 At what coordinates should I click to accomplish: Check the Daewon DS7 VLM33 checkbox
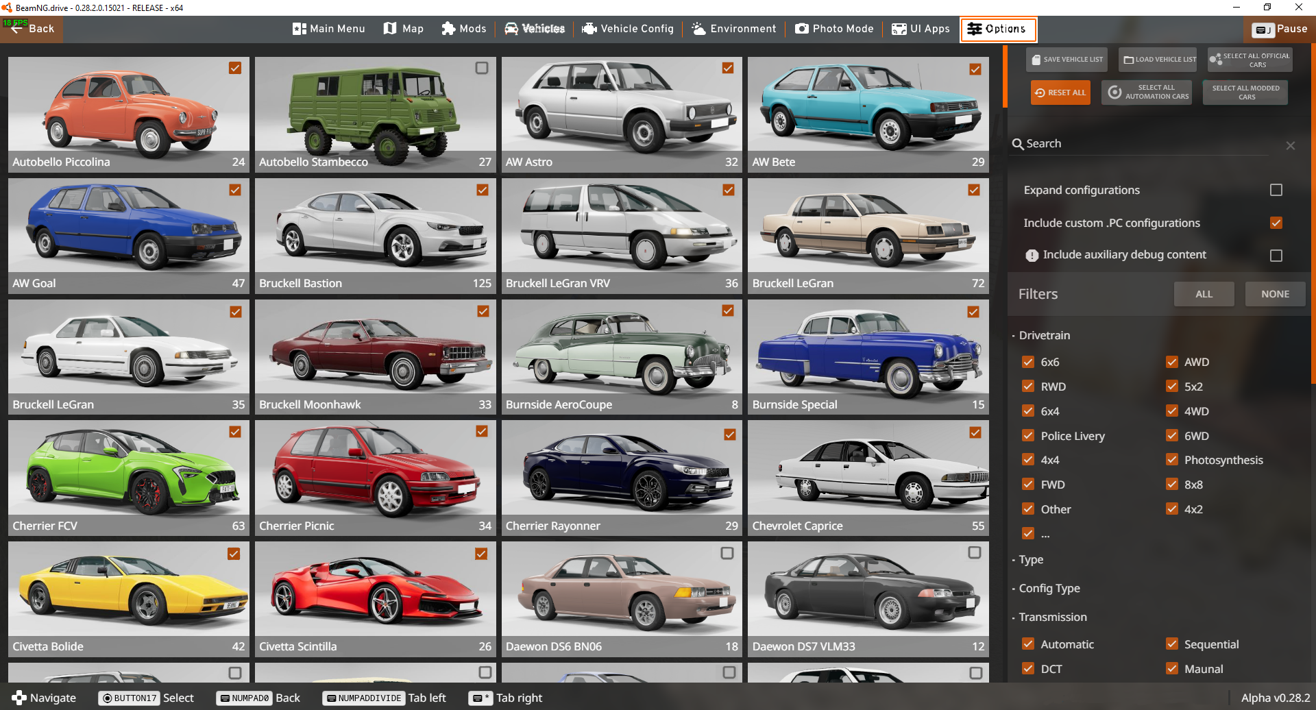tap(975, 552)
